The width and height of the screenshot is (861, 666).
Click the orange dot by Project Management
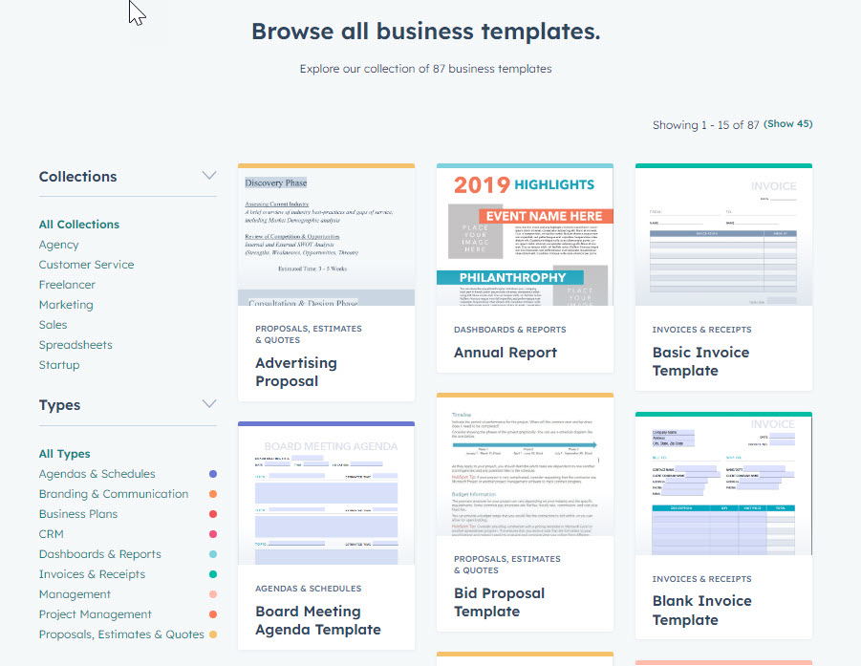212,614
